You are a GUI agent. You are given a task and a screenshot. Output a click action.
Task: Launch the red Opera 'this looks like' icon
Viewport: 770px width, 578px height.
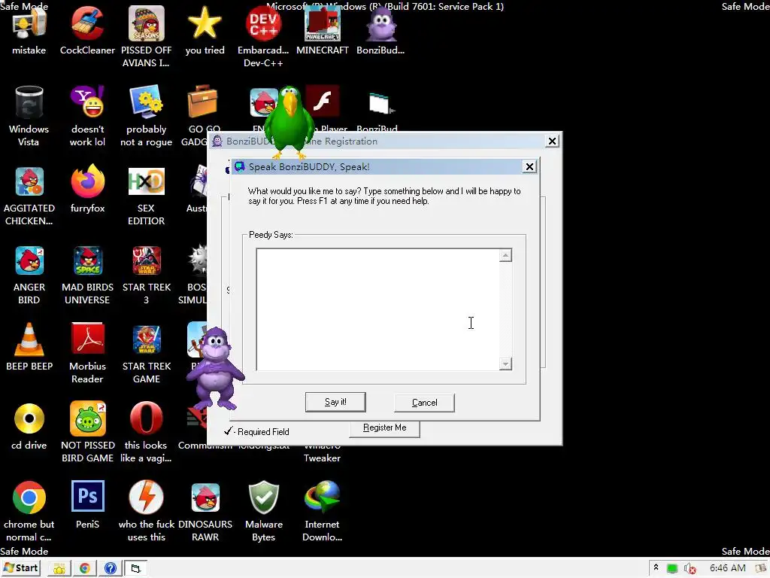point(147,418)
